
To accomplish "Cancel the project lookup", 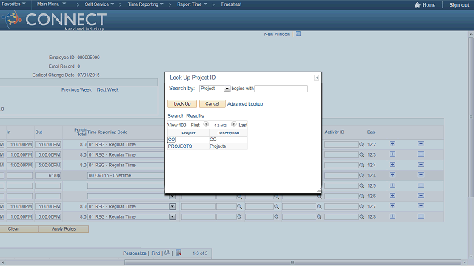I will [213, 103].
